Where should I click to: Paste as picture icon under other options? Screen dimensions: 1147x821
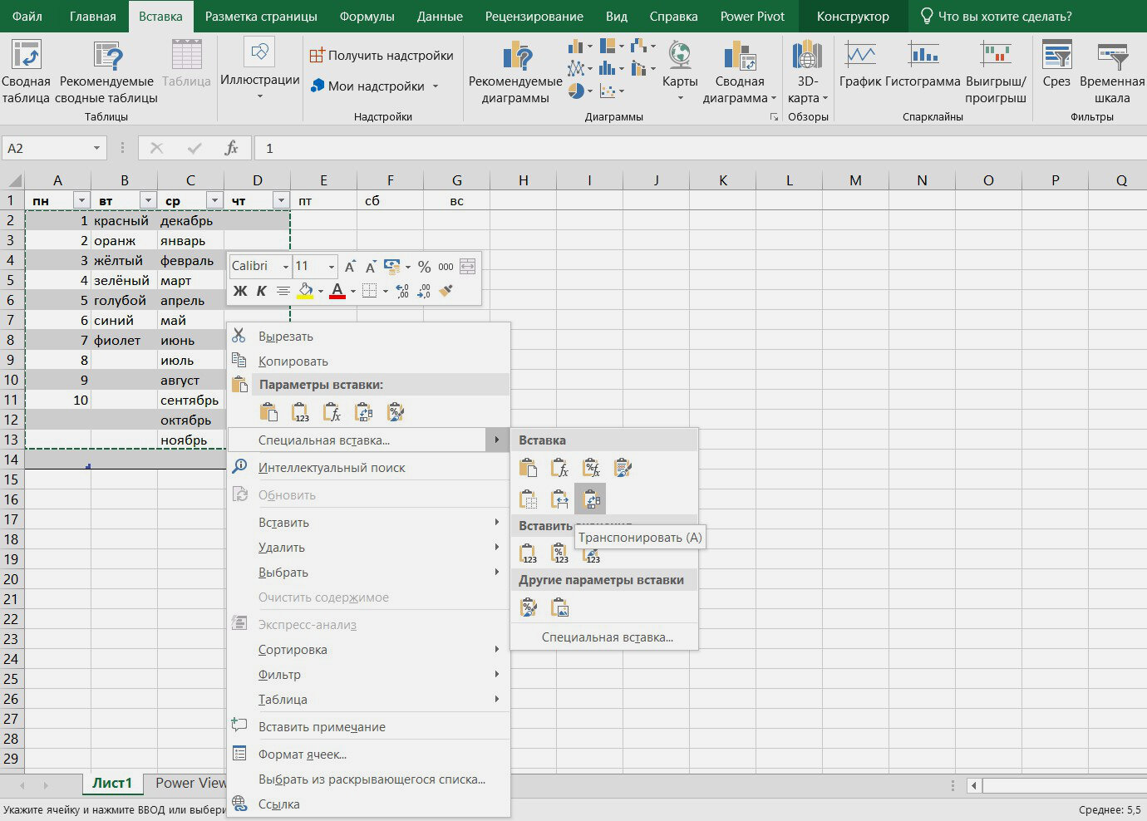pos(560,607)
